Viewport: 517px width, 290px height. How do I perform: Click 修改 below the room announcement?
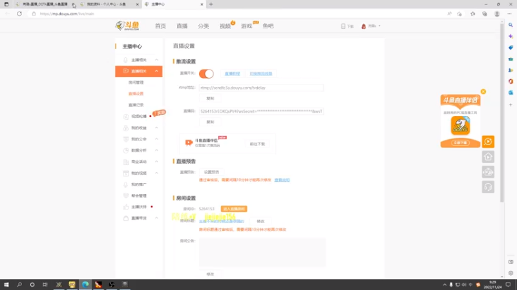[210, 275]
